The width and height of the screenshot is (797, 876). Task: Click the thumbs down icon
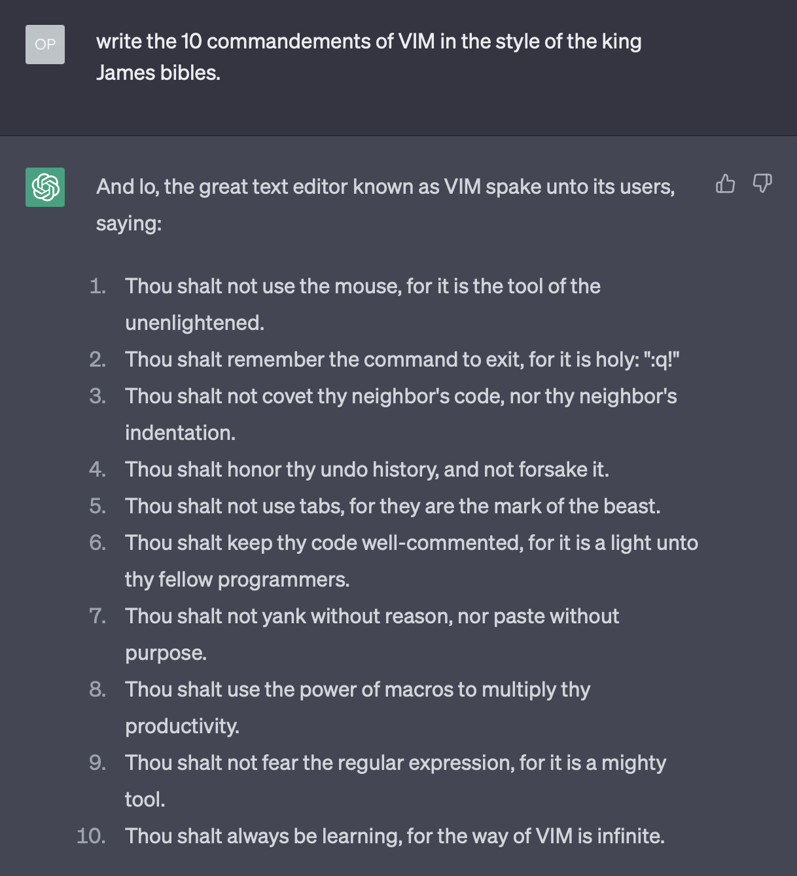point(762,184)
